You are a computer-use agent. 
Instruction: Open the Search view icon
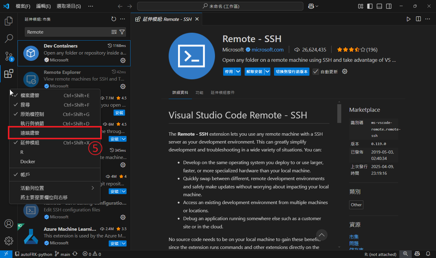(x=9, y=38)
